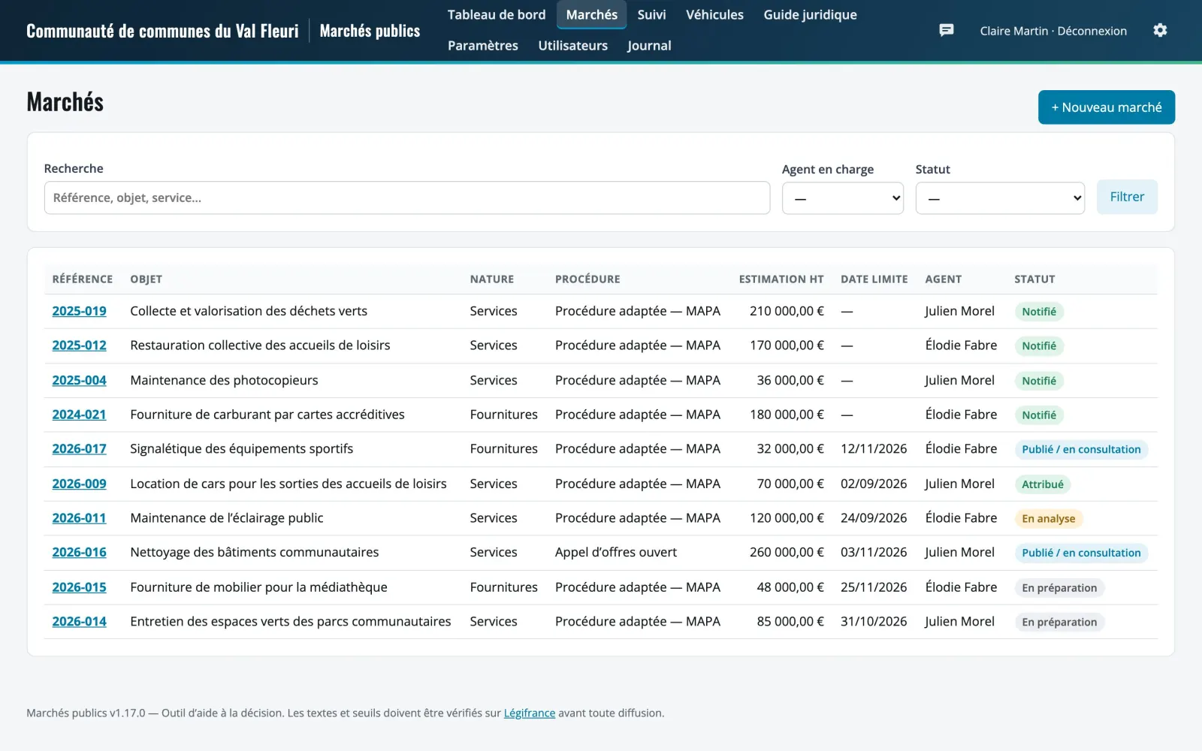The image size is (1202, 751).
Task: Click the Déconnexion link
Action: click(1092, 31)
